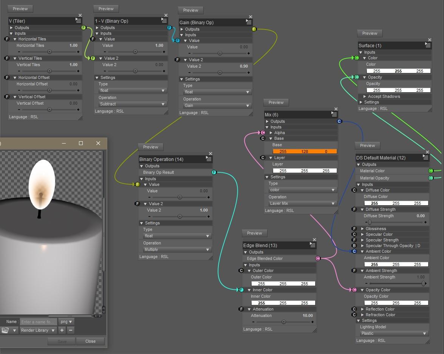Click Preview tab above Gain (Binary Op)
444x354 pixels.
point(190,10)
